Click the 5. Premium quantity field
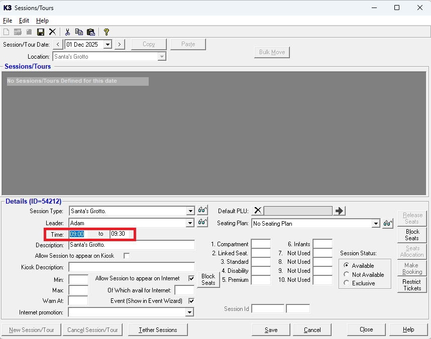431x339 pixels. [261, 280]
